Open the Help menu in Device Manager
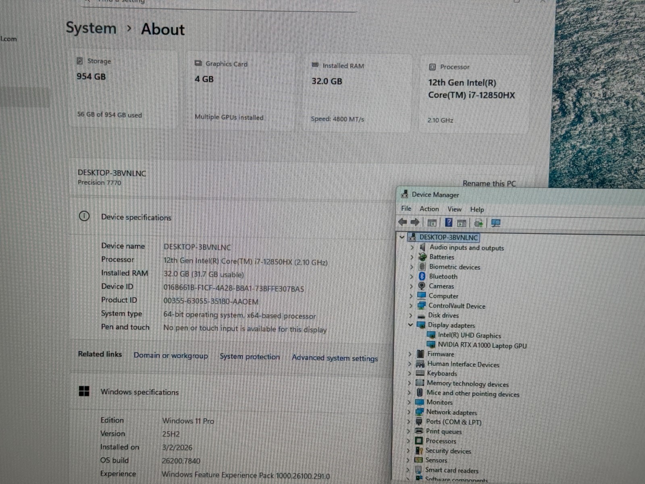Viewport: 645px width, 484px height. pos(477,209)
